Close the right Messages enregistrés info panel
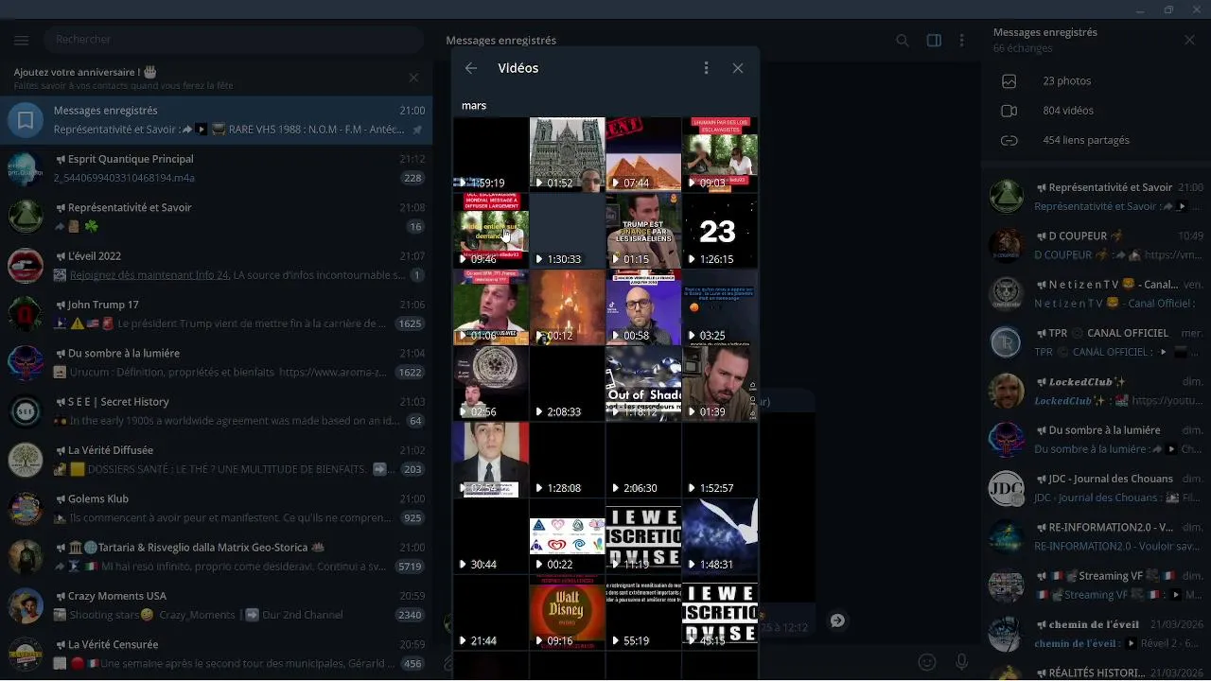This screenshot has height=681, width=1211. [1189, 40]
